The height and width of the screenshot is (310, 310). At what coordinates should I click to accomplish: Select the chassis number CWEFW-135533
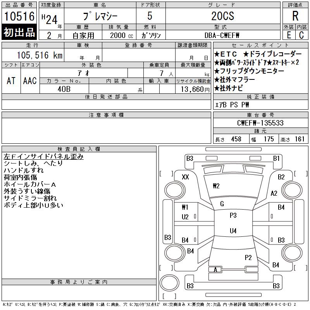tap(260, 123)
